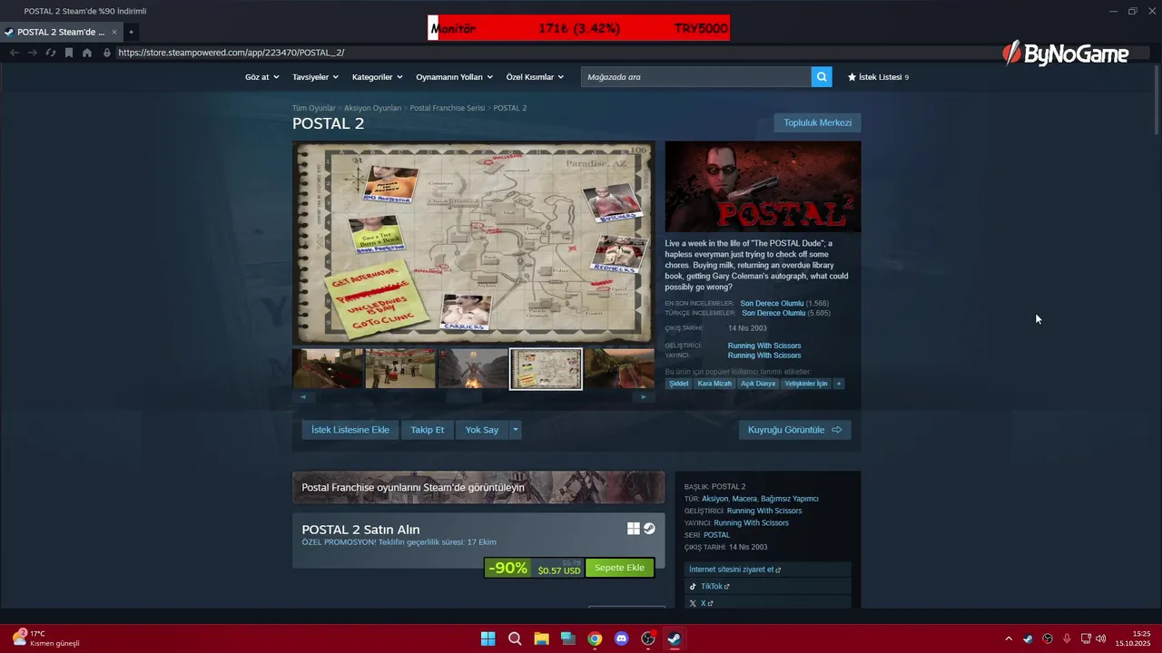Open the Postal Franchise banner

coord(478,487)
